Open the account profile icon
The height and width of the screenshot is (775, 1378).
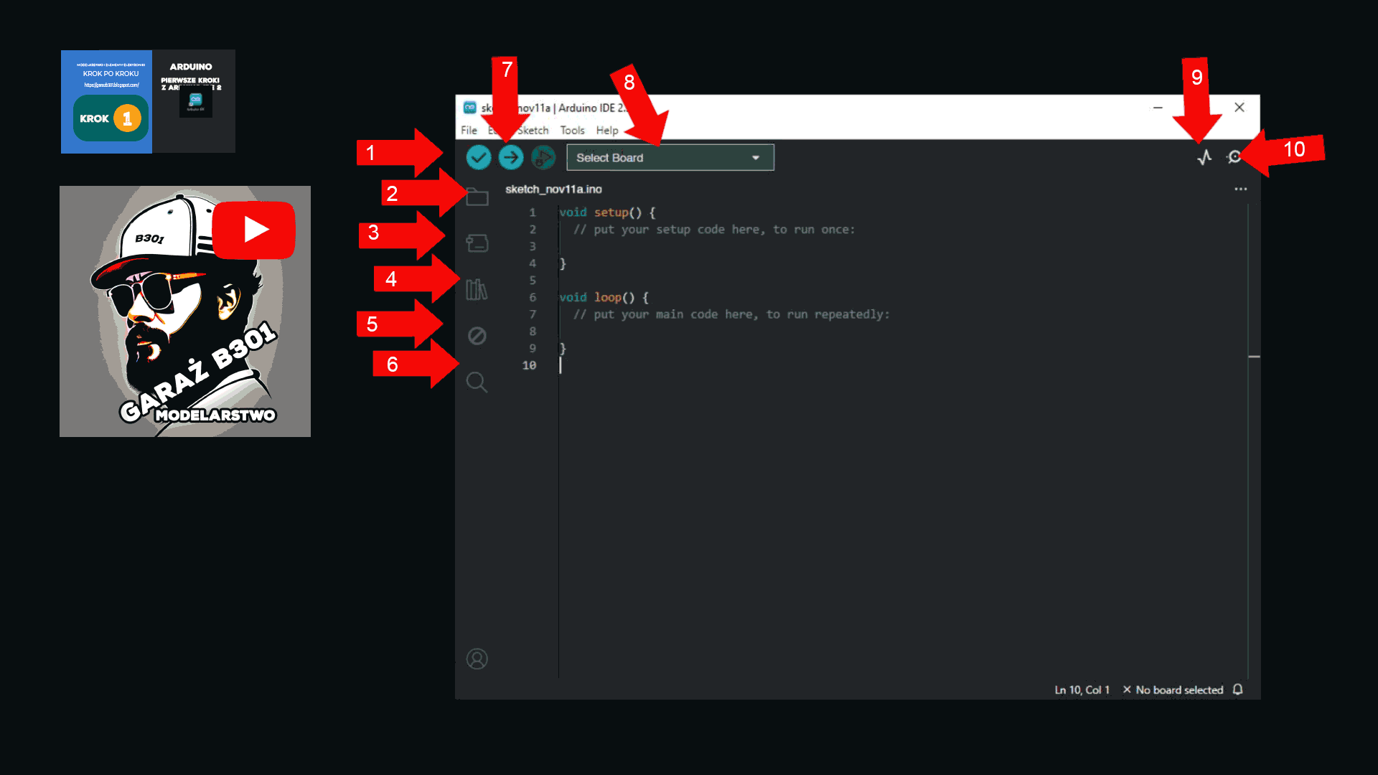[477, 659]
